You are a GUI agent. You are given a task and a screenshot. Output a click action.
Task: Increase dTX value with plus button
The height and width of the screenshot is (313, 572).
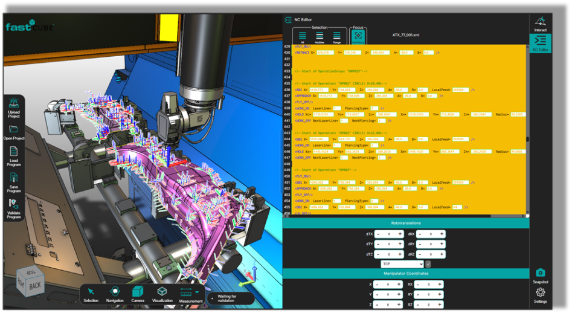(x=399, y=234)
